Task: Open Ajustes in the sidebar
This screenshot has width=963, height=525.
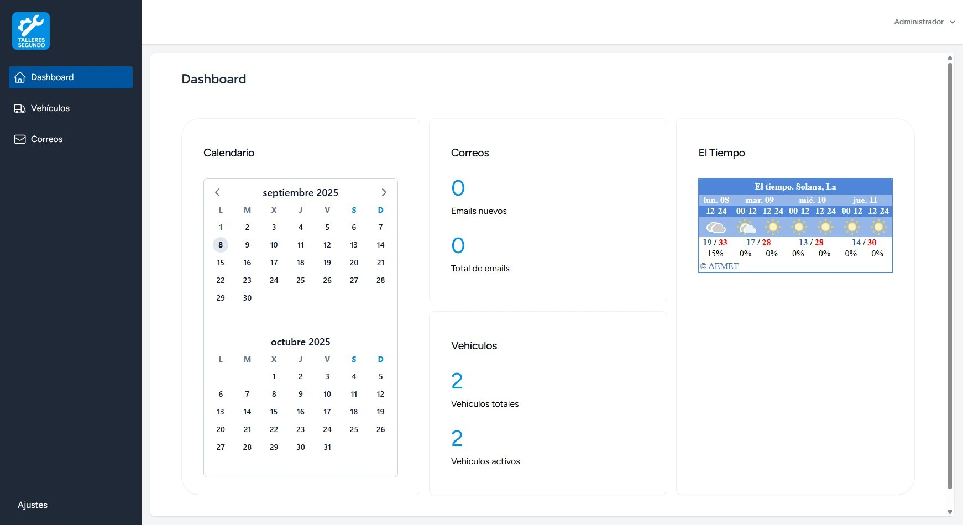Action: coord(33,505)
